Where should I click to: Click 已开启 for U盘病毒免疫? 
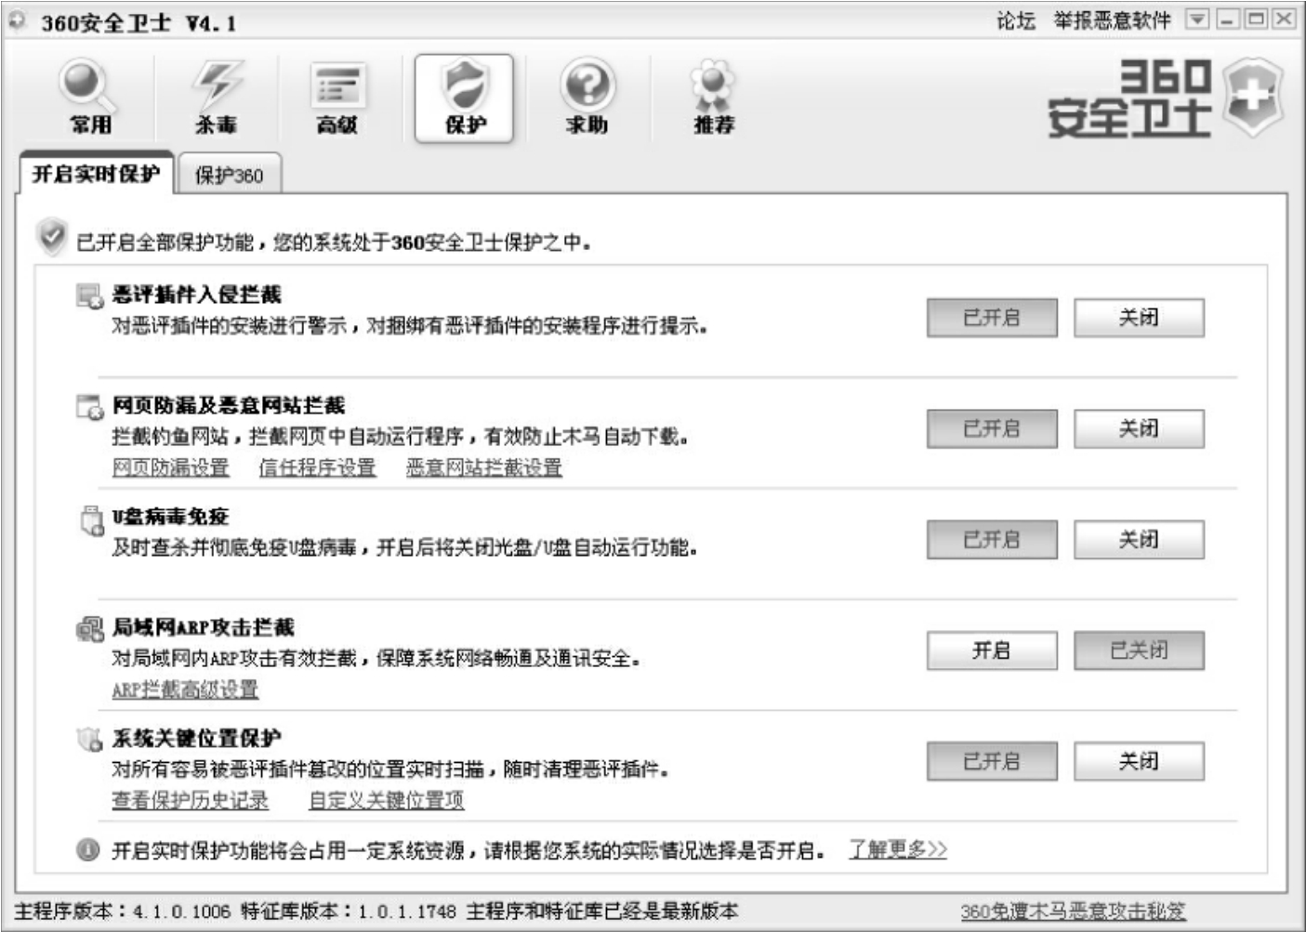click(x=992, y=539)
